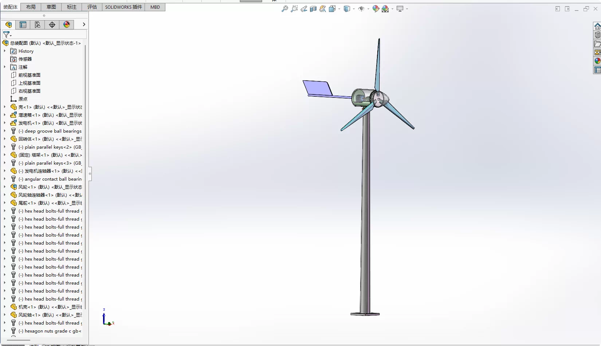Click the feature tree filter funnel
This screenshot has width=601, height=346.
(x=7, y=35)
